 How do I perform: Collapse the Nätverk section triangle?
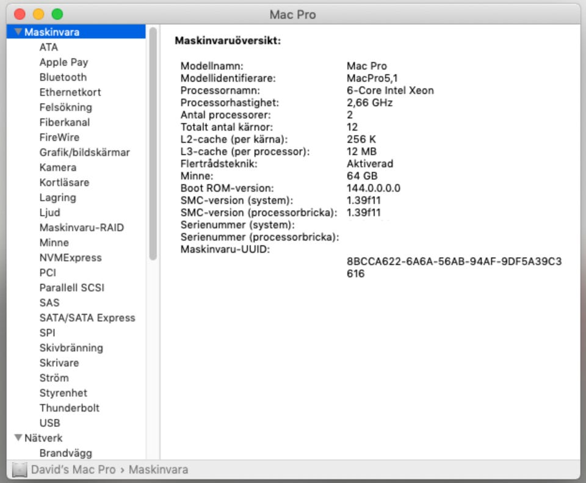pyautogui.click(x=18, y=438)
